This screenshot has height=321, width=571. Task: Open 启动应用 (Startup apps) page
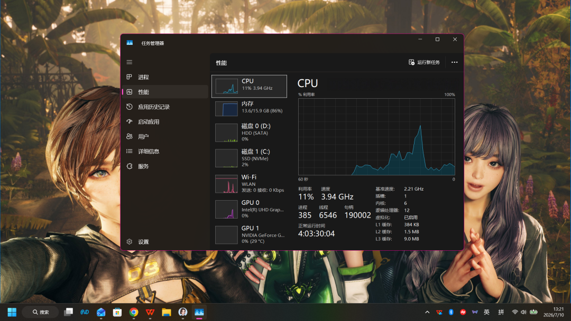pyautogui.click(x=165, y=122)
